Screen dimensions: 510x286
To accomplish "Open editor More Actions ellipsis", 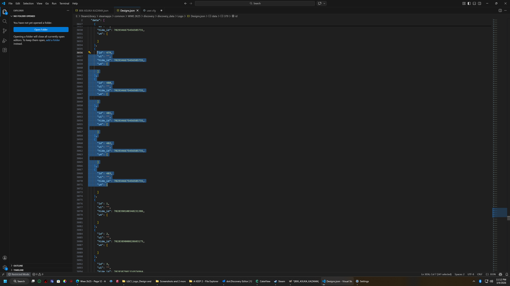I will pos(505,11).
